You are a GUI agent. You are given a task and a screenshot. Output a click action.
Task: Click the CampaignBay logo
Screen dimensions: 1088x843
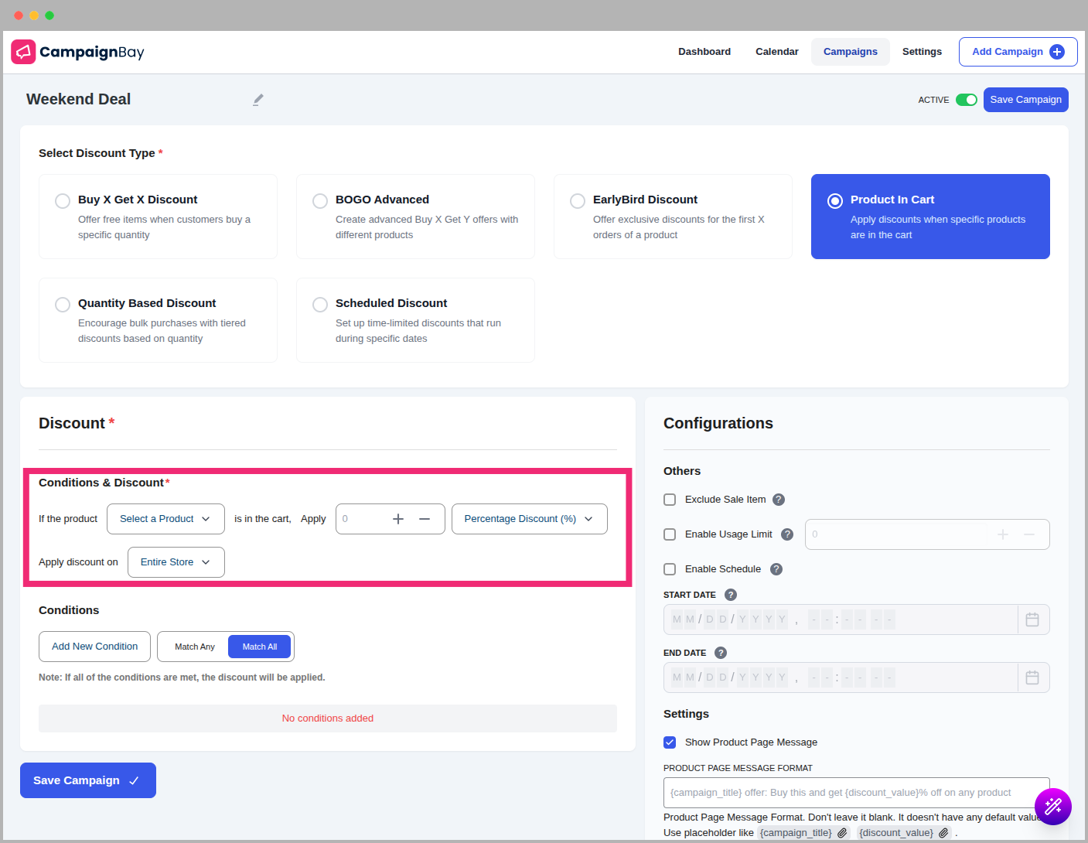[x=77, y=52]
